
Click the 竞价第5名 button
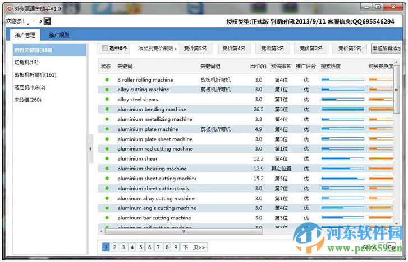coord(195,49)
